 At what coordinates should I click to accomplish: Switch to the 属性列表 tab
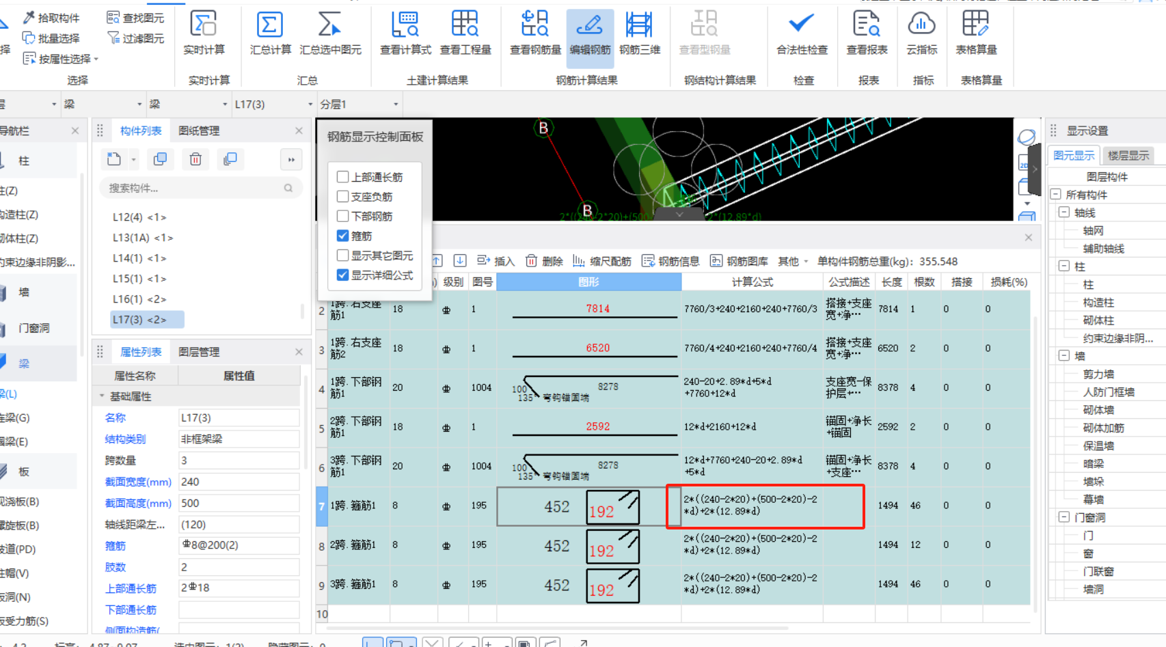point(141,352)
